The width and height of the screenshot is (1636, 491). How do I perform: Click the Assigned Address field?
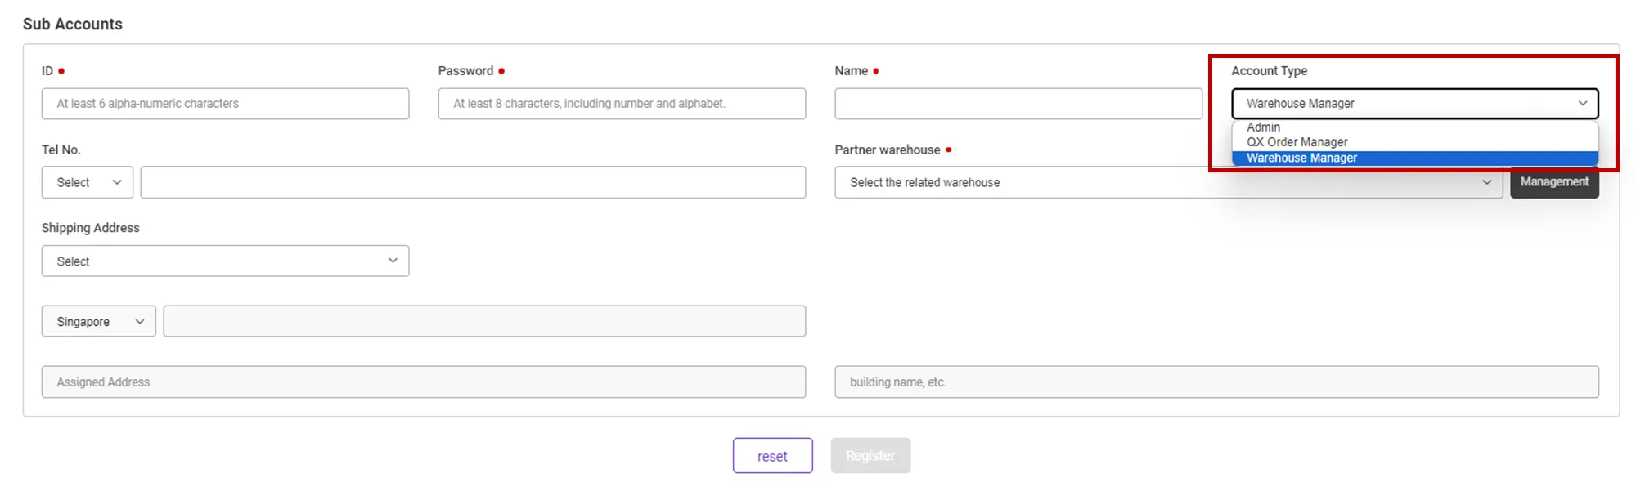point(423,382)
